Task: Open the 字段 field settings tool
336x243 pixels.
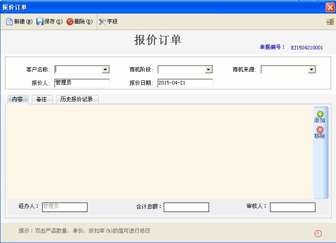Action: [108, 22]
